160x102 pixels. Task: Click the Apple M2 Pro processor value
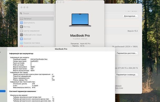pyautogui.click(x=85, y=44)
